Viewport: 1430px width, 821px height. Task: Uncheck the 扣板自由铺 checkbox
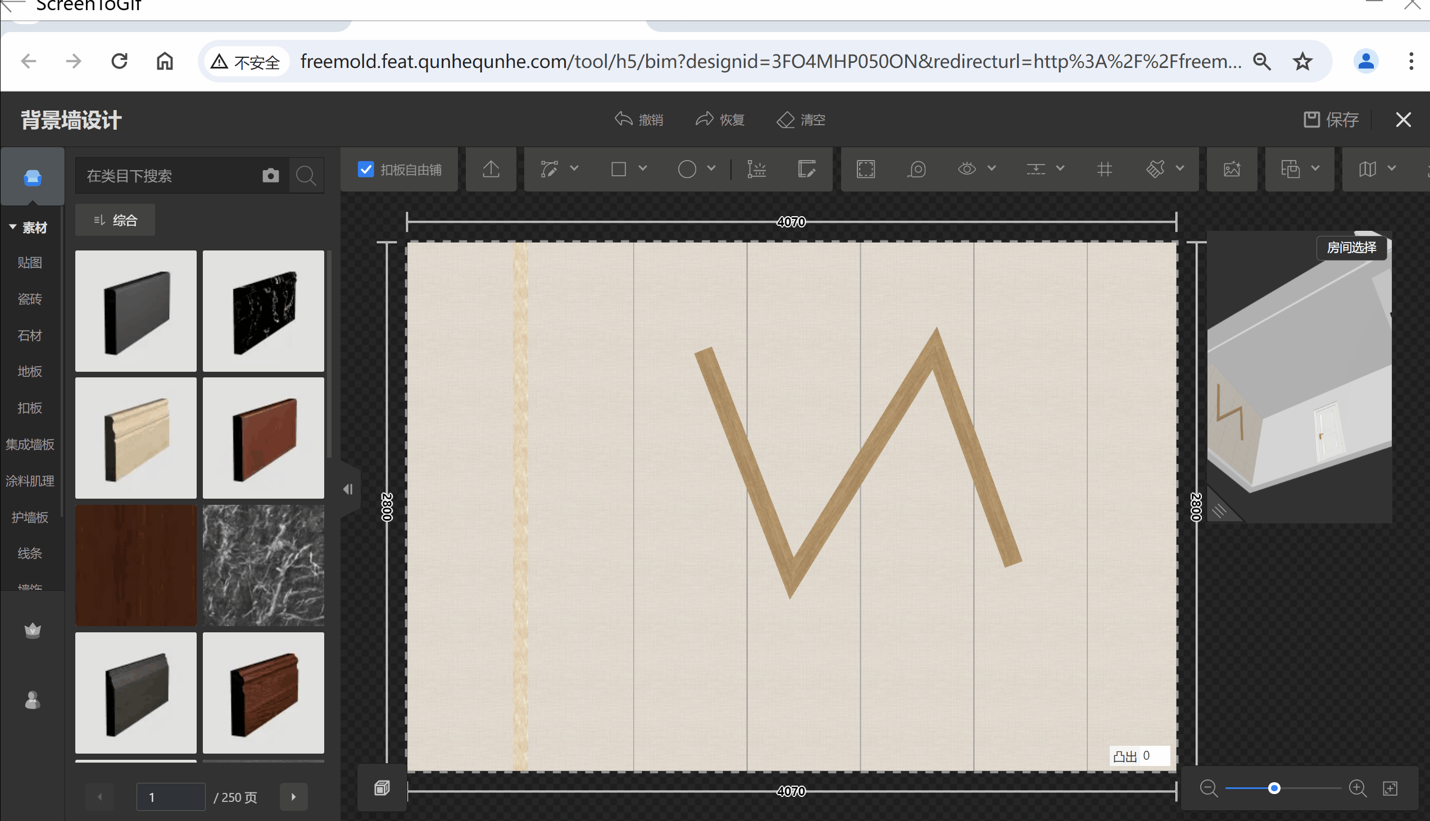[366, 169]
